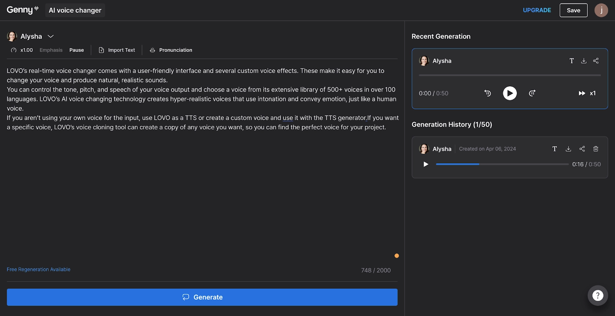This screenshot has width=615, height=316.
Task: Open the speed control (x1.00) icon
Action: coord(13,50)
